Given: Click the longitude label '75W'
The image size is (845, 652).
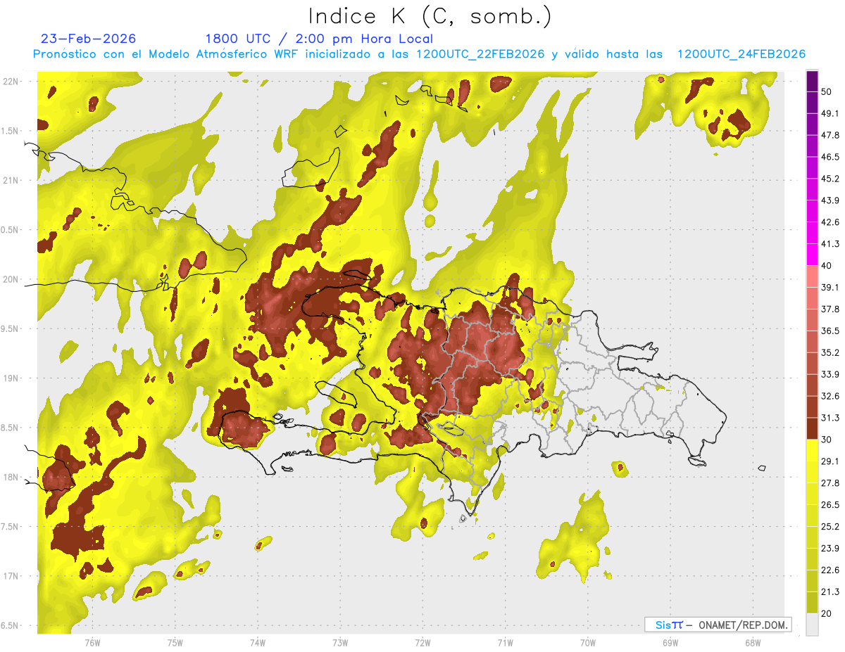Looking at the screenshot, I should 175,643.
